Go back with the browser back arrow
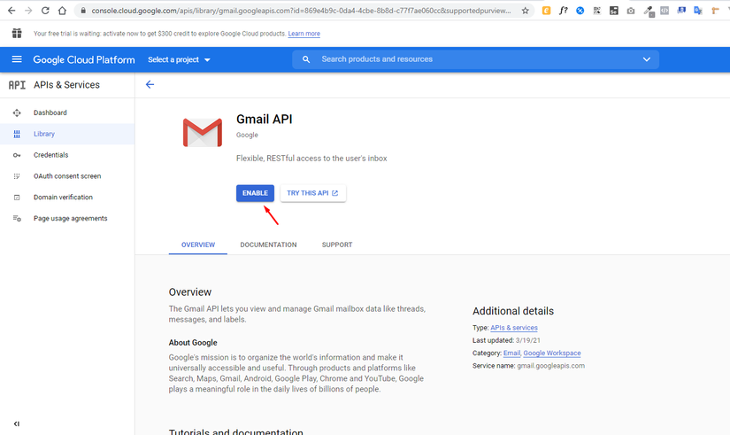 12,11
